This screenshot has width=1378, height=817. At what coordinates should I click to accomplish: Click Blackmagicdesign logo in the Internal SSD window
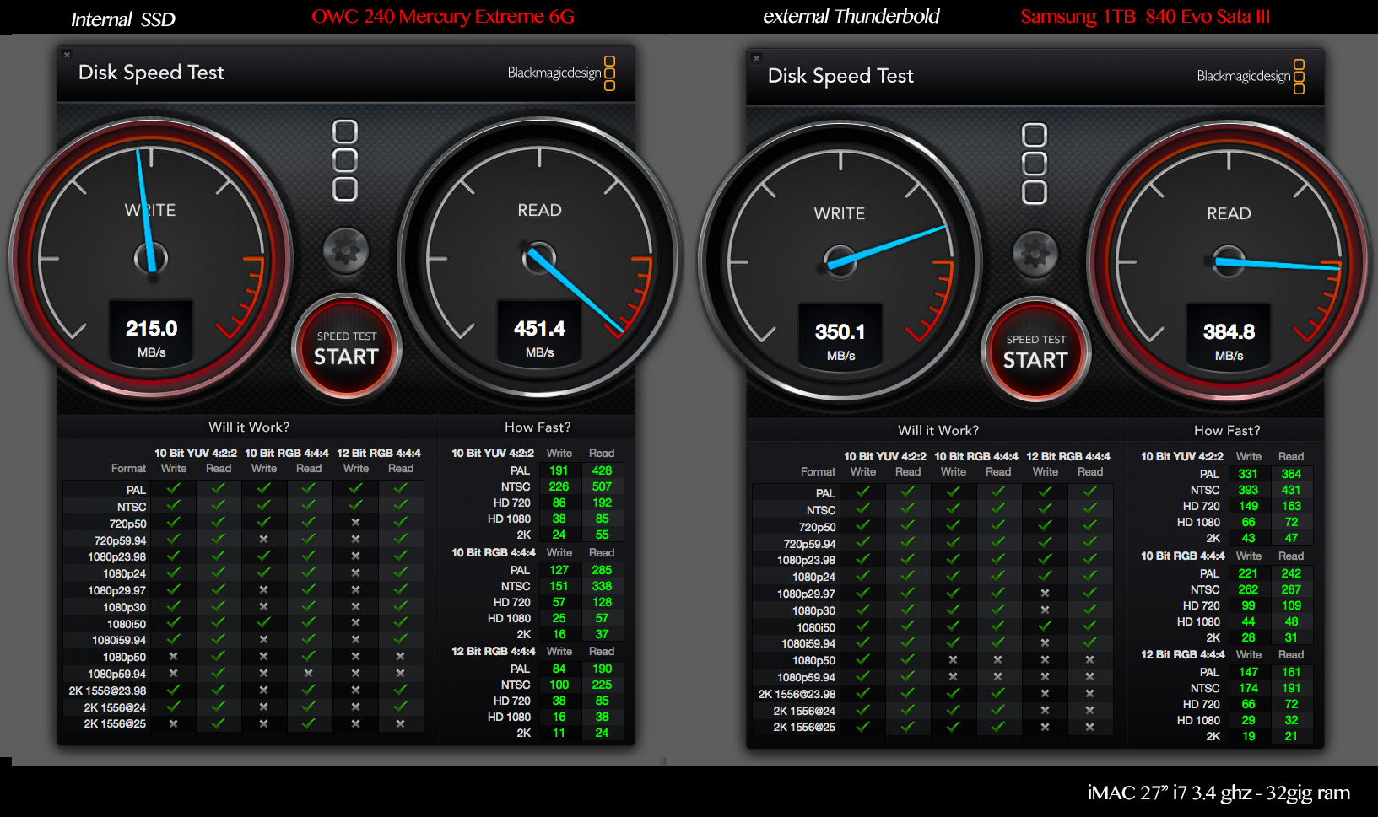561,73
